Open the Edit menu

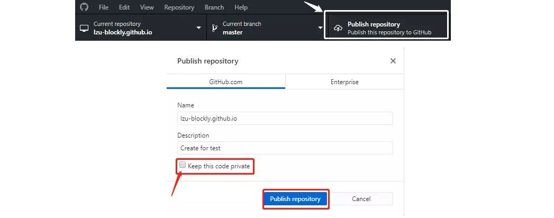124,7
